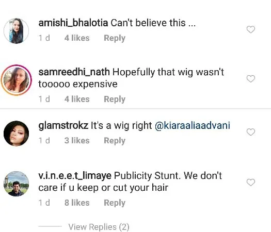Like glamstrokz's comment using the heart
271x232 pixels.
click(250, 132)
